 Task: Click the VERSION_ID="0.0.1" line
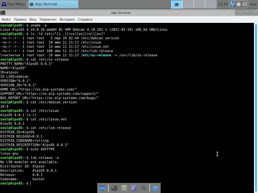(18, 85)
